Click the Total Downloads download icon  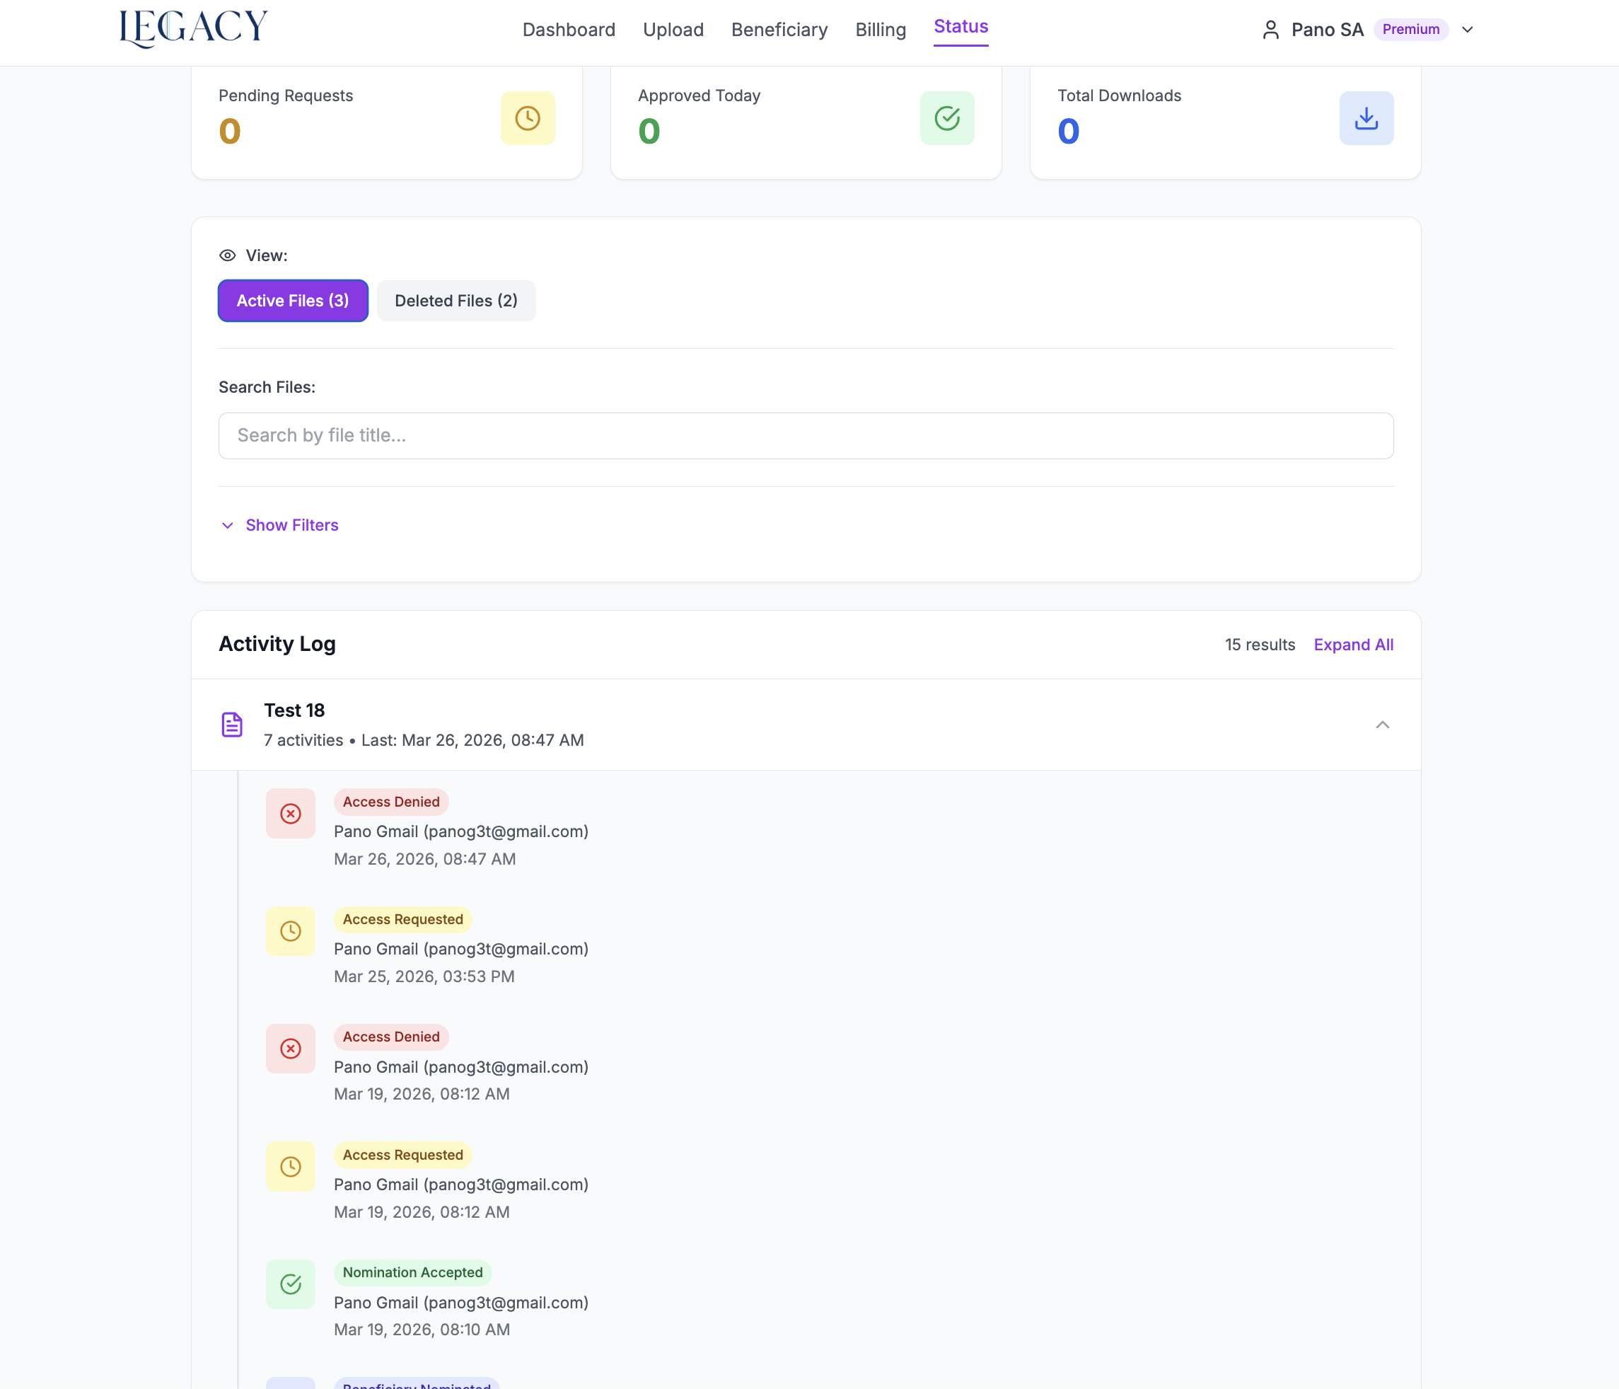tap(1366, 118)
